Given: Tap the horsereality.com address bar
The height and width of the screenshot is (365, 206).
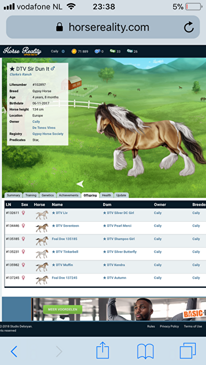Looking at the screenshot, I should (103, 27).
